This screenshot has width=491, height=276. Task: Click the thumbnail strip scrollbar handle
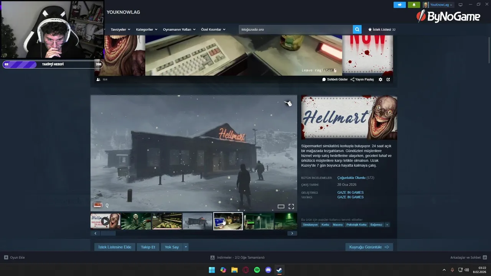pyautogui.click(x=108, y=233)
